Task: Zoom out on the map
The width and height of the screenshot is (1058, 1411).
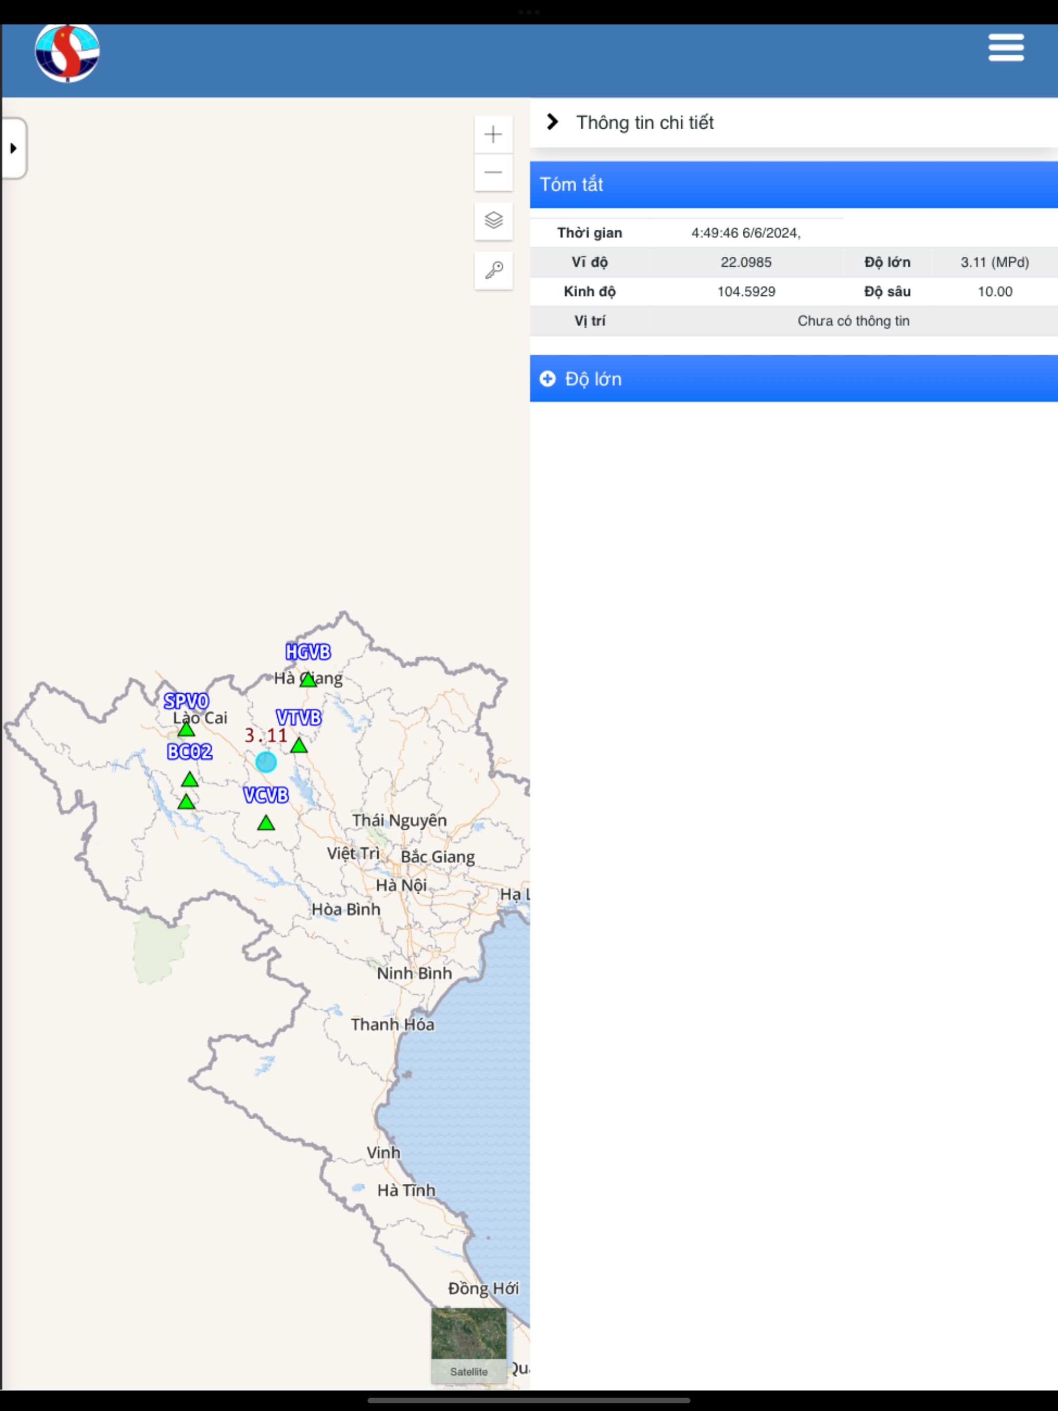Action: pos(493,172)
